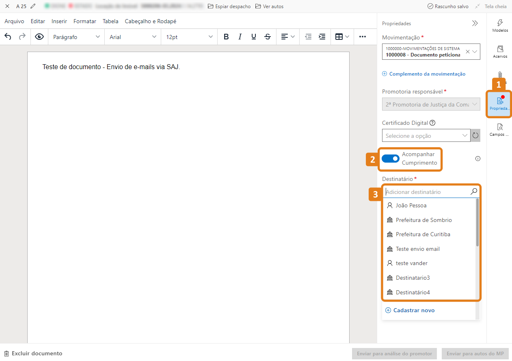This screenshot has height=361, width=512.
Task: Open the font family Arial dropdown
Action: point(133,37)
